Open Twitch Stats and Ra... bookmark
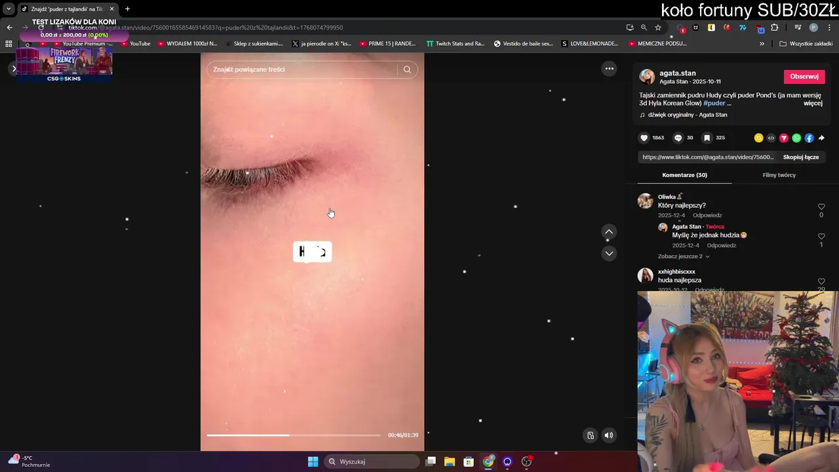The width and height of the screenshot is (839, 472). coord(455,44)
